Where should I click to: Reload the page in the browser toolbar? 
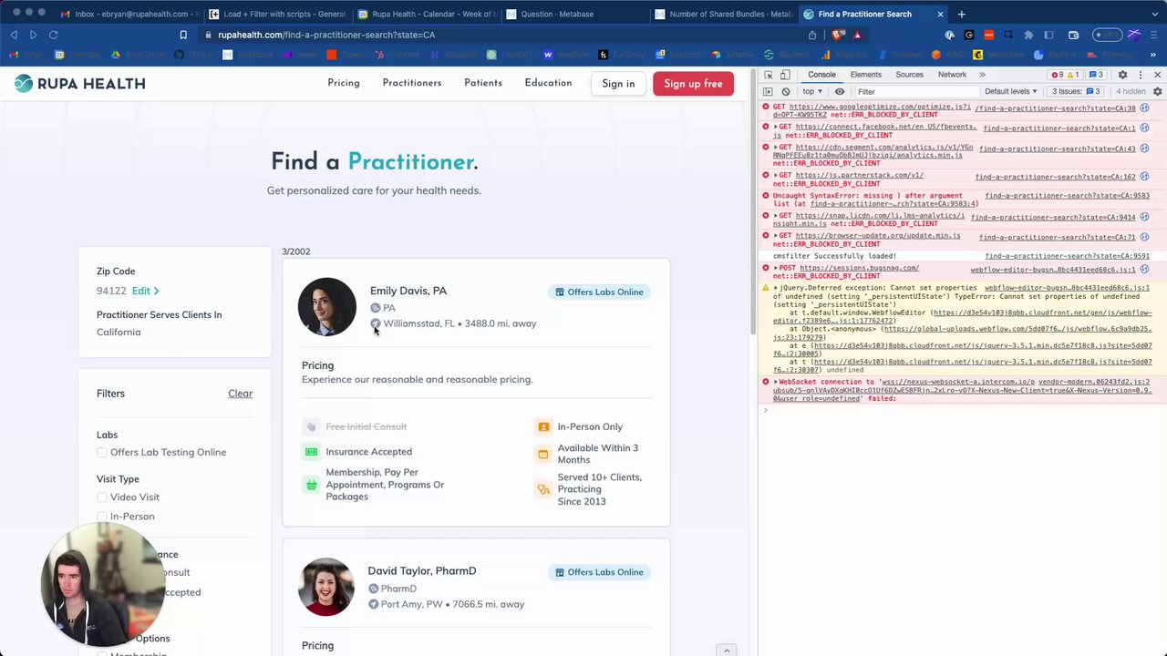(x=53, y=35)
